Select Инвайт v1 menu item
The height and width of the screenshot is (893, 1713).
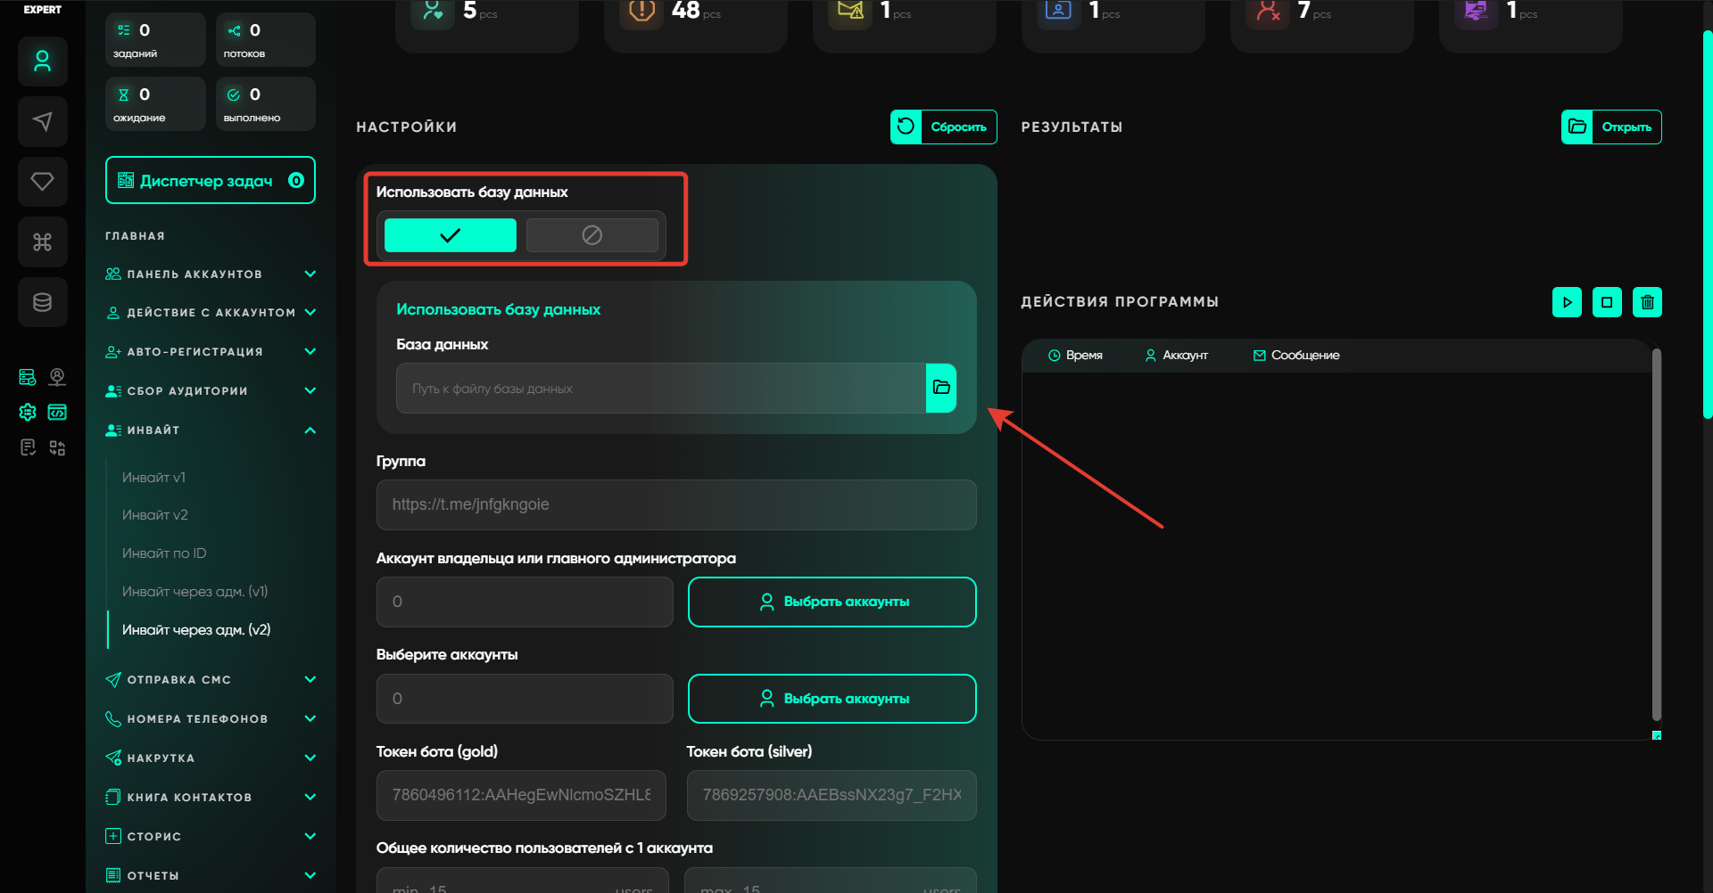(153, 478)
